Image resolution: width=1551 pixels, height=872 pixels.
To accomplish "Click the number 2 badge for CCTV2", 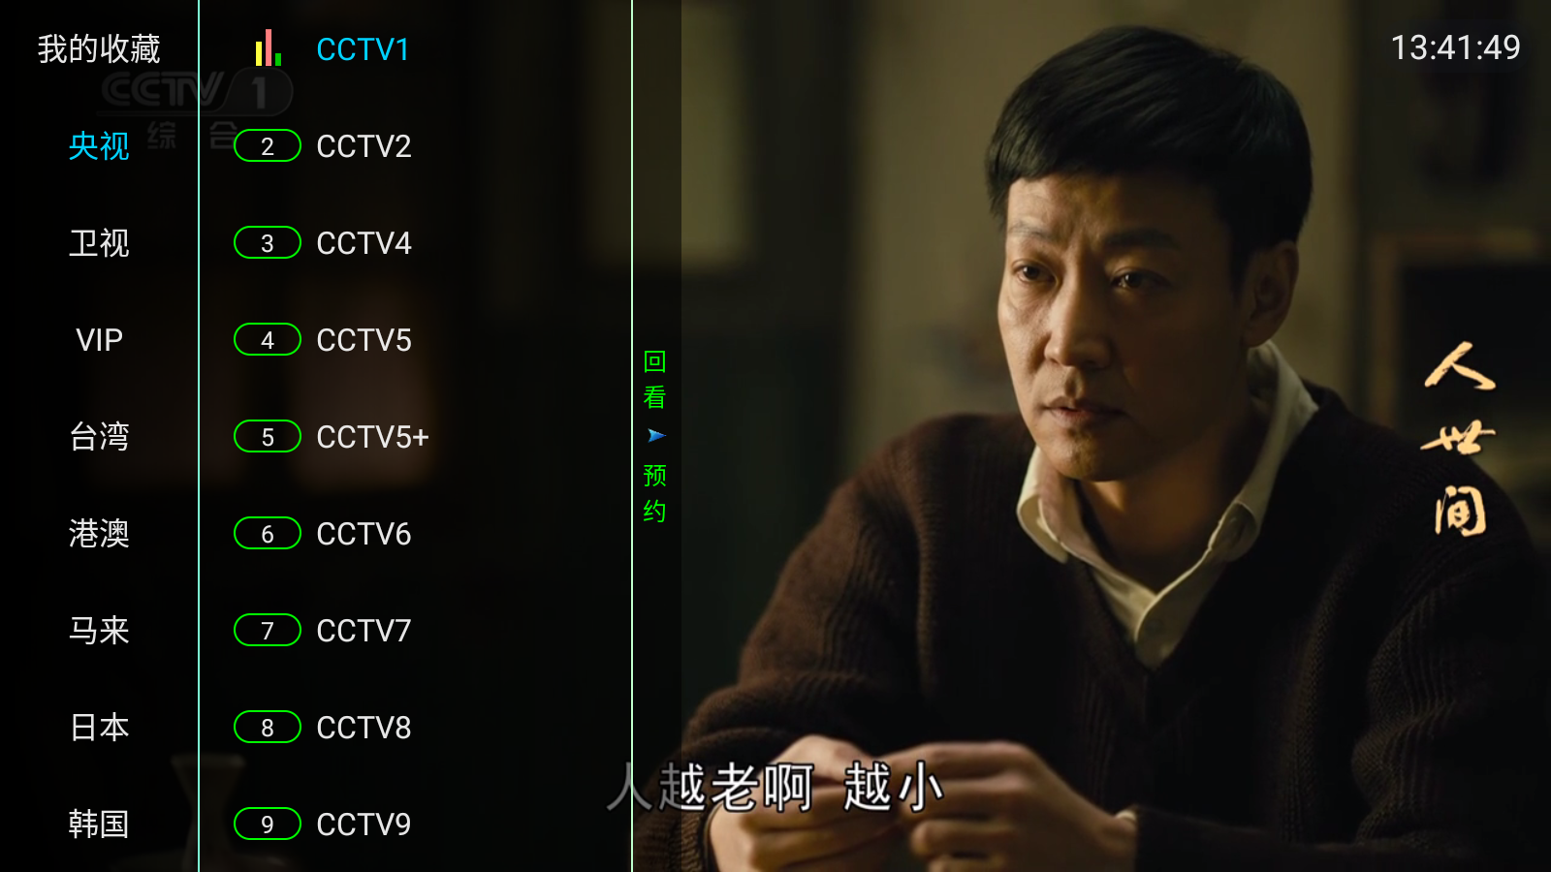I will tap(268, 146).
